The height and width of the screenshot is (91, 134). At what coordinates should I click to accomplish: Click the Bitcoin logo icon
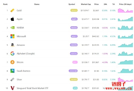pyautogui.click(x=13, y=62)
